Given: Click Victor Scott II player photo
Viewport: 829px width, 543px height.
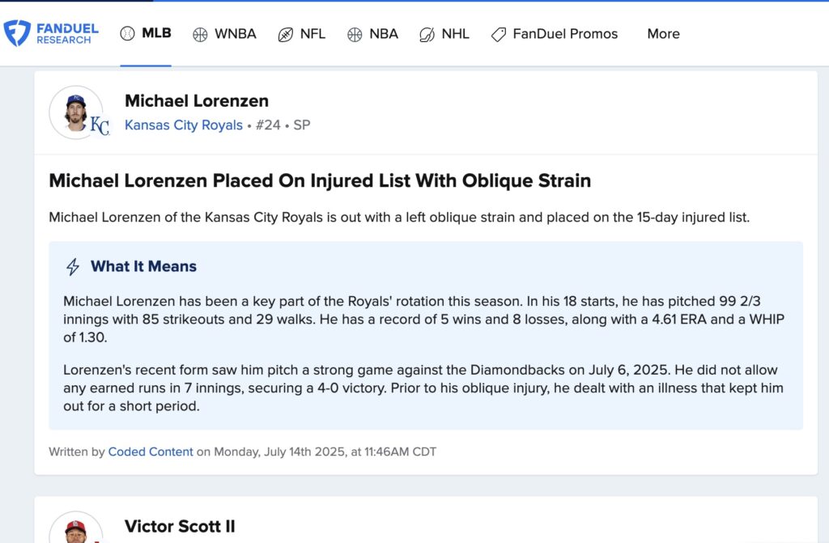Looking at the screenshot, I should [x=76, y=527].
